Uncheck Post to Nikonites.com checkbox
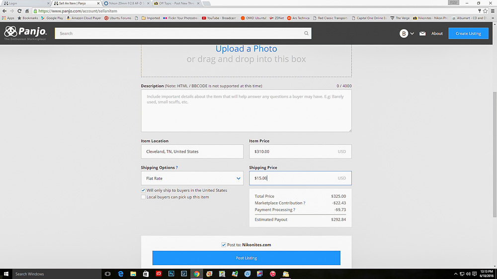The width and height of the screenshot is (497, 279). [224, 245]
